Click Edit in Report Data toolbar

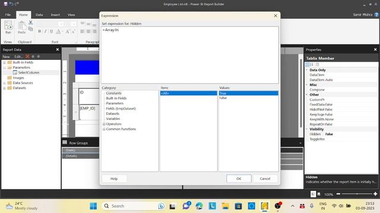tap(18, 57)
